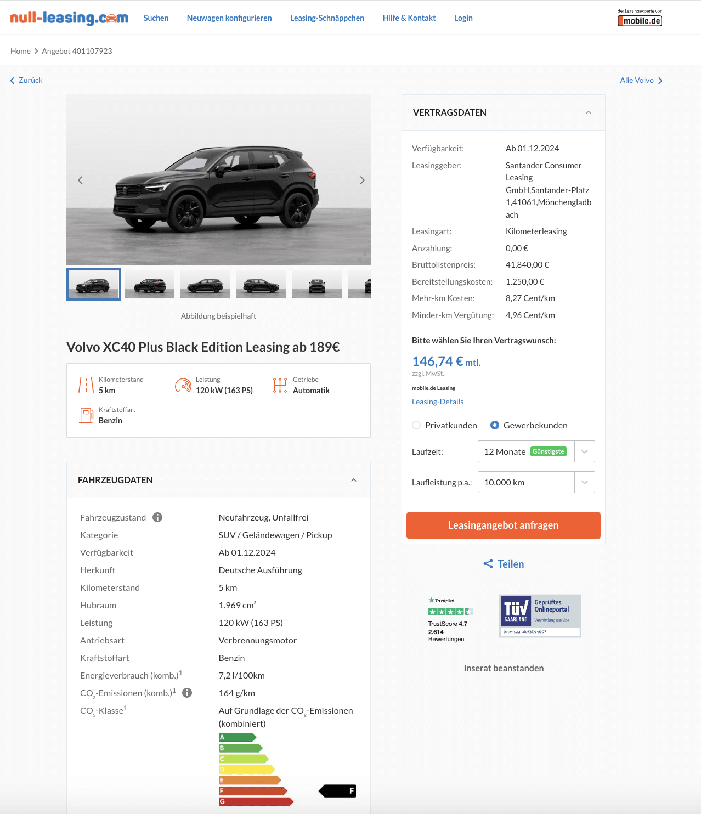The height and width of the screenshot is (814, 701).
Task: Show next car image with right arrow
Action: (362, 180)
